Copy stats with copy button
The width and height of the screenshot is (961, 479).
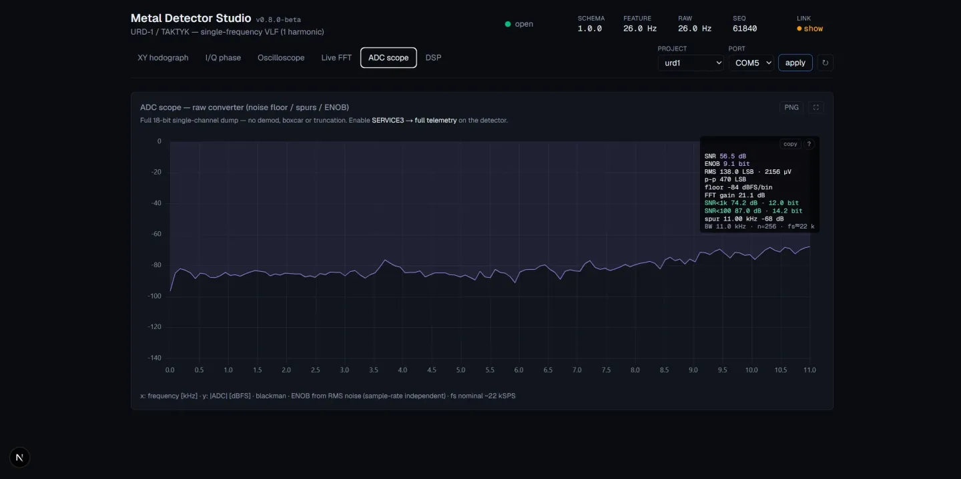tap(790, 144)
